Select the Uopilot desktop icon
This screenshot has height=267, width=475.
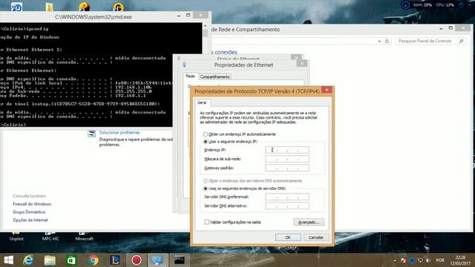pyautogui.click(x=16, y=237)
